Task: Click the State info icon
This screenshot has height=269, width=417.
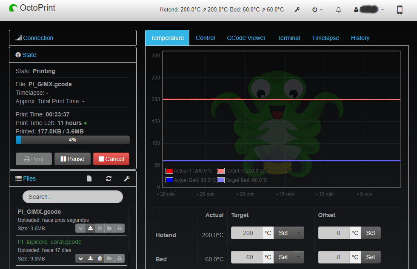Action: [x=18, y=55]
